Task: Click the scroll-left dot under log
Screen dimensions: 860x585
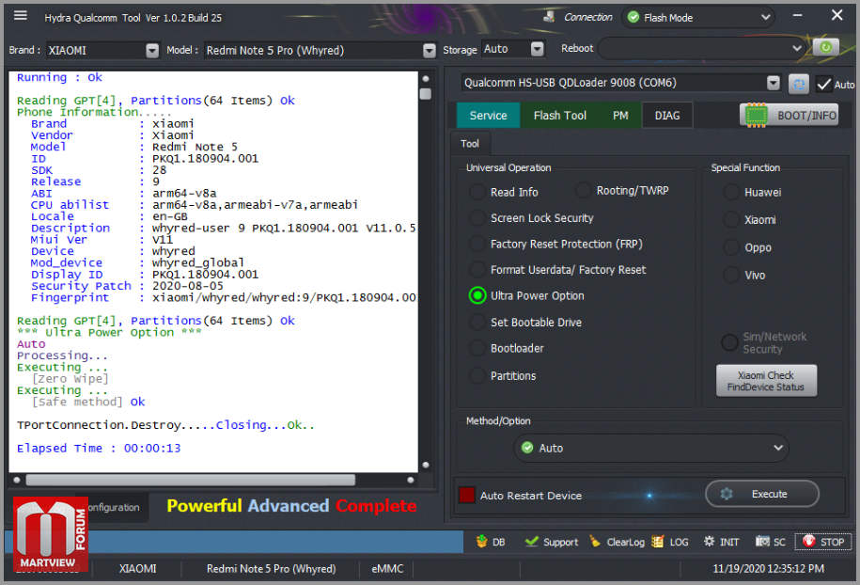Action: [17, 481]
